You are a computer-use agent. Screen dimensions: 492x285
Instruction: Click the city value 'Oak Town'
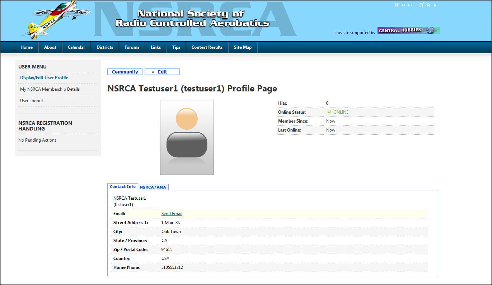point(171,232)
